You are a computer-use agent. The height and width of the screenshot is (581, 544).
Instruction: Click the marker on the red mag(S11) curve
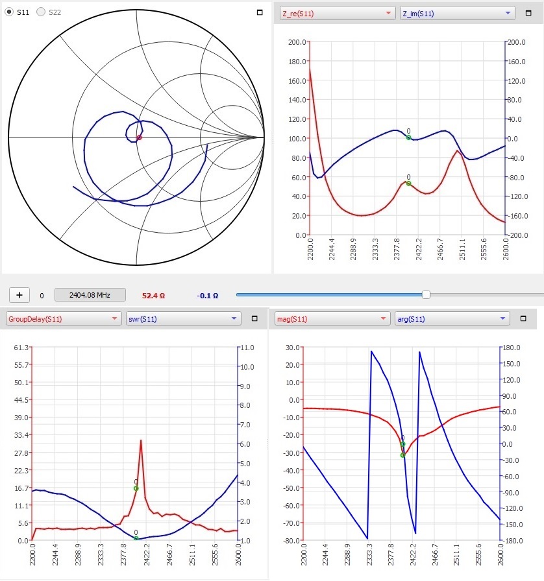coord(402,455)
